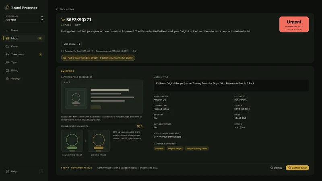Click the Billing card icon

tap(7, 70)
